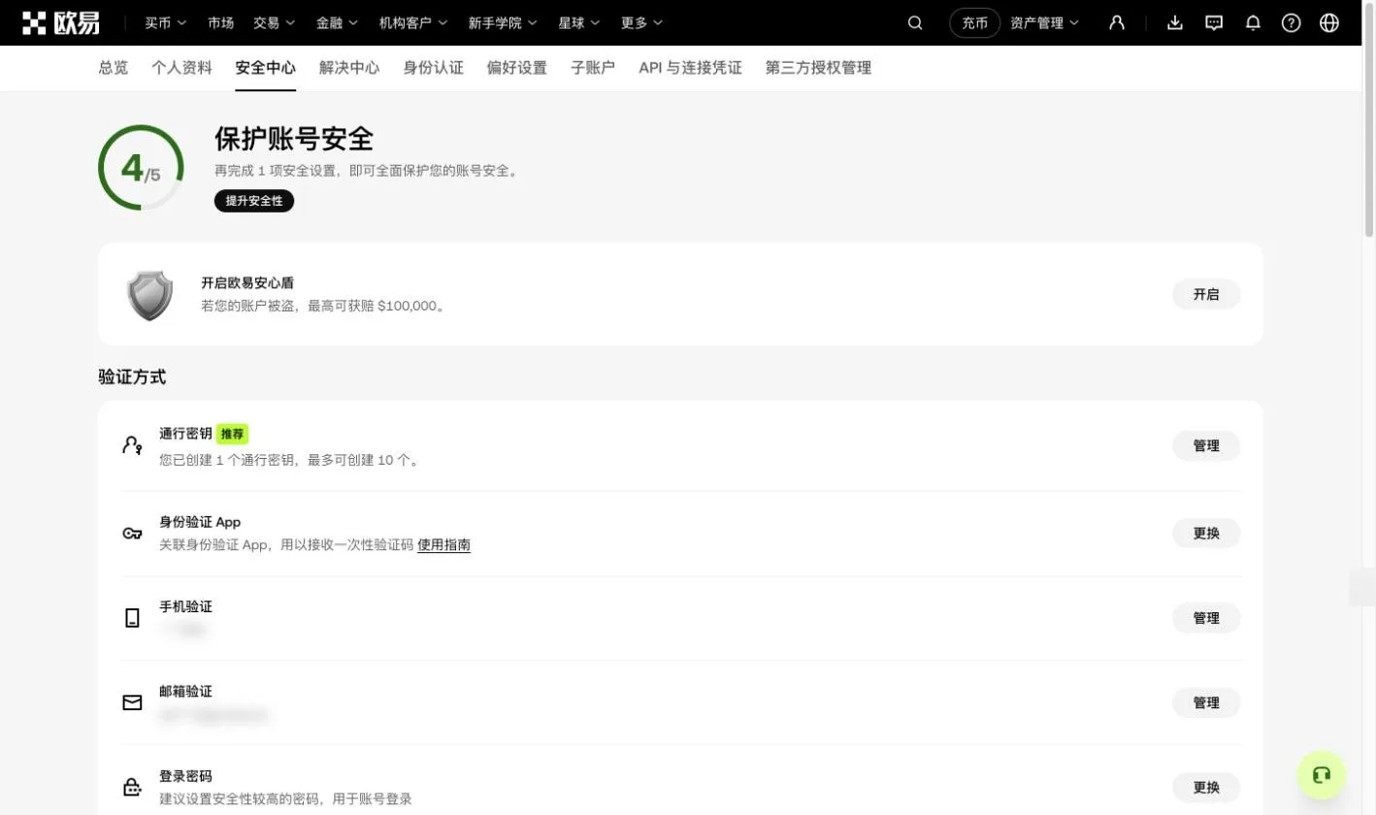Viewport: 1376px width, 815px height.
Task: Switch to the 子账户 tab
Action: [x=593, y=68]
